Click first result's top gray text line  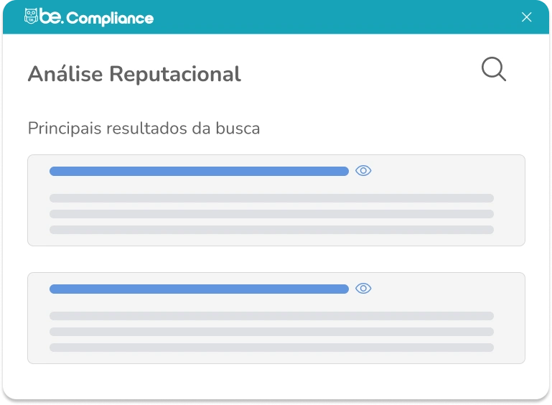271,198
